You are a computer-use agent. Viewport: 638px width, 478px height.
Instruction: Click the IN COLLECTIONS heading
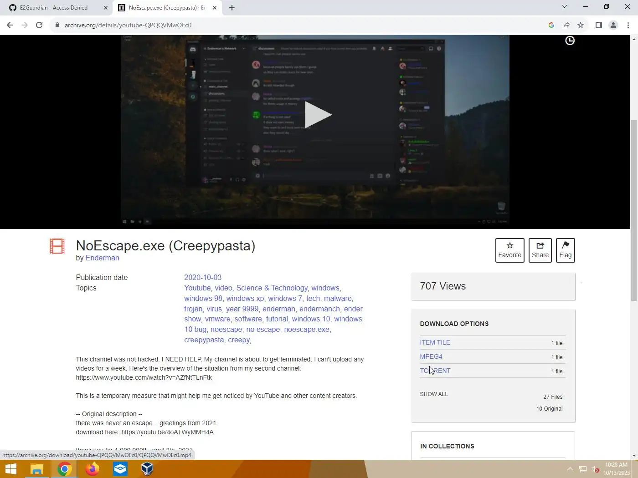tap(447, 446)
